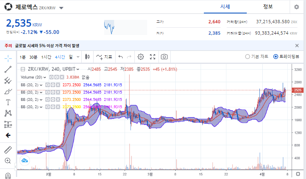The height and width of the screenshot is (179, 306).
Task: Open the candlestick chart type selector
Action: click(87, 57)
